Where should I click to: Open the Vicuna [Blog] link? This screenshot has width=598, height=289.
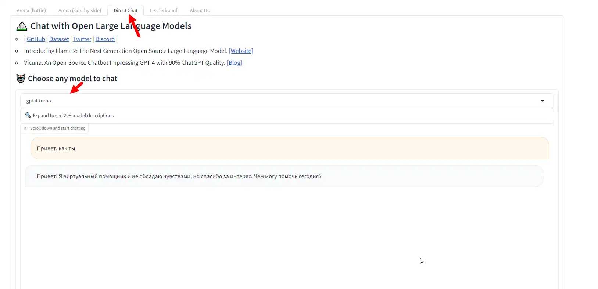234,63
